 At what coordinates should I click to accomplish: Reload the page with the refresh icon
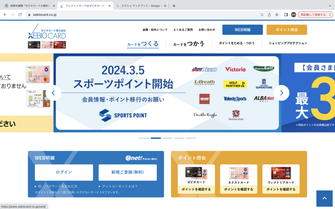[x=20, y=15]
